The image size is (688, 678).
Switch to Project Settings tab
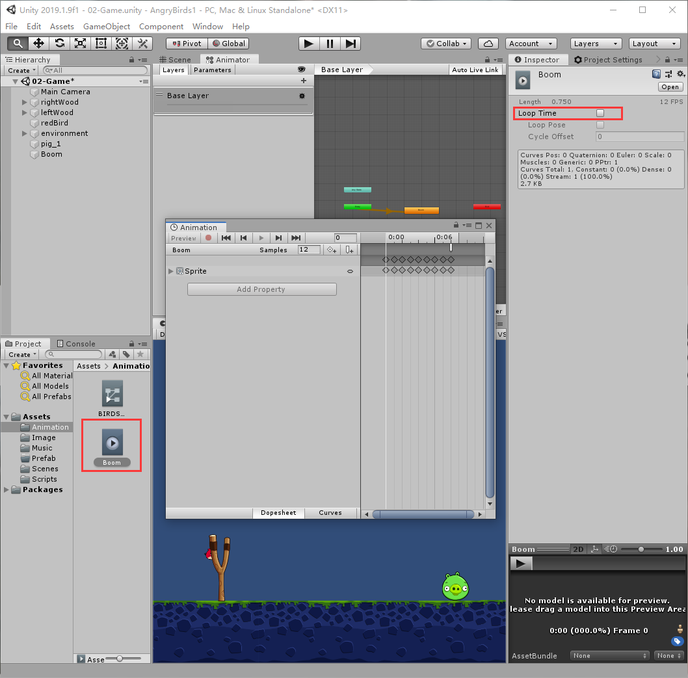coord(608,60)
